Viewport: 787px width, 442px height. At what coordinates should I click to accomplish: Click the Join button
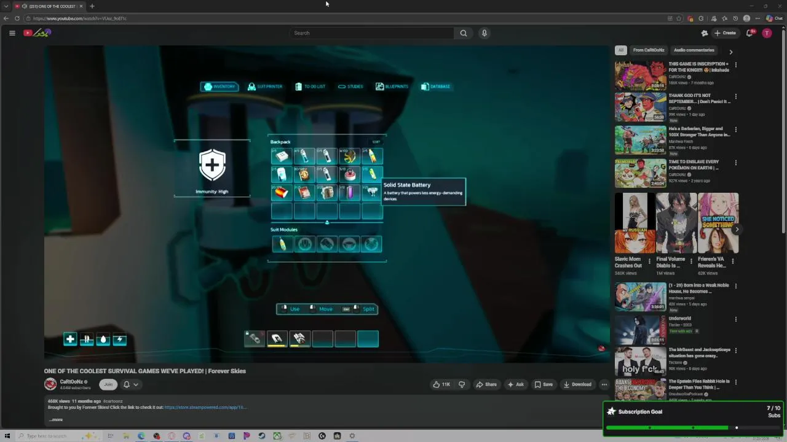point(108,384)
